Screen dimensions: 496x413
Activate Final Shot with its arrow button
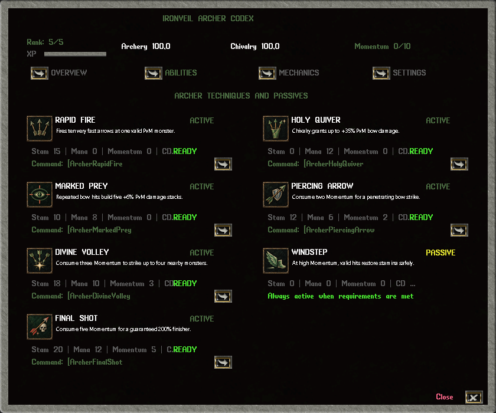223,362
